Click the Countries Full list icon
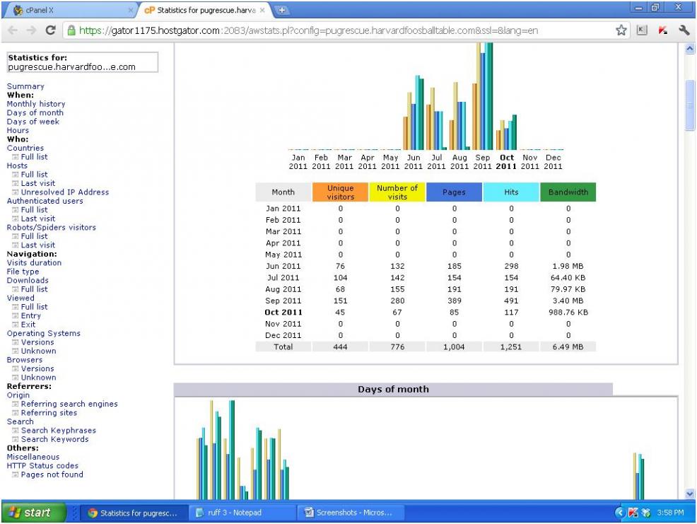Viewport: 697px width, 524px height. coord(15,157)
